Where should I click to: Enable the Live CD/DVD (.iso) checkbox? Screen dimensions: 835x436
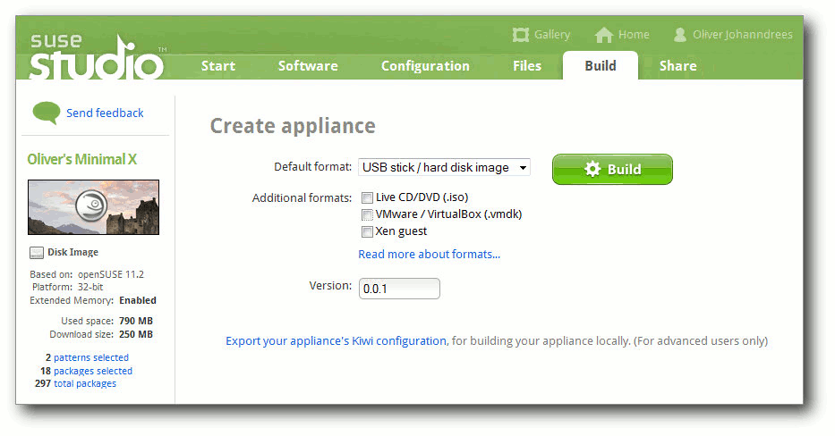pyautogui.click(x=367, y=197)
